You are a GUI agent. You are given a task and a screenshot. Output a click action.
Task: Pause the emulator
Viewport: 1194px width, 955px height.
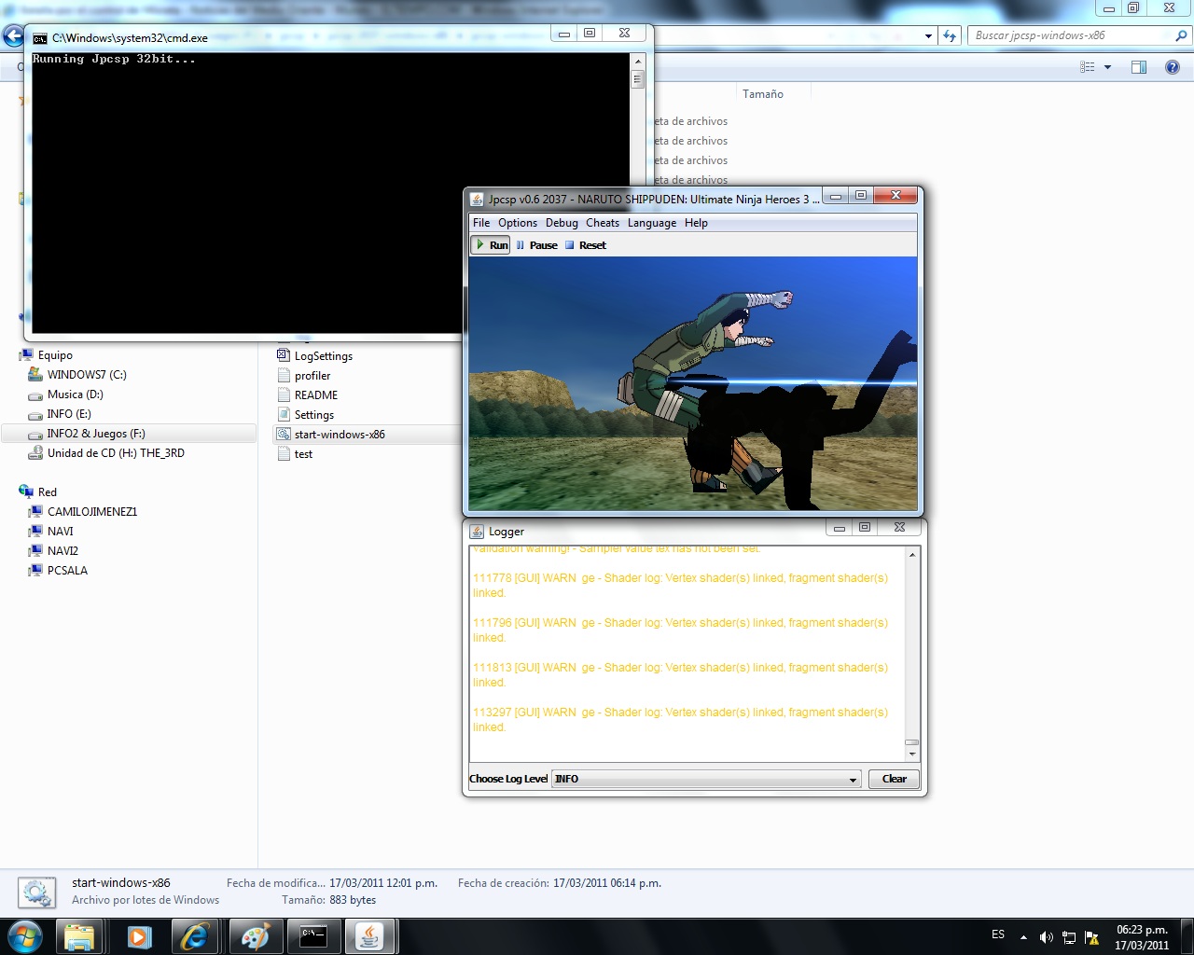pos(536,245)
